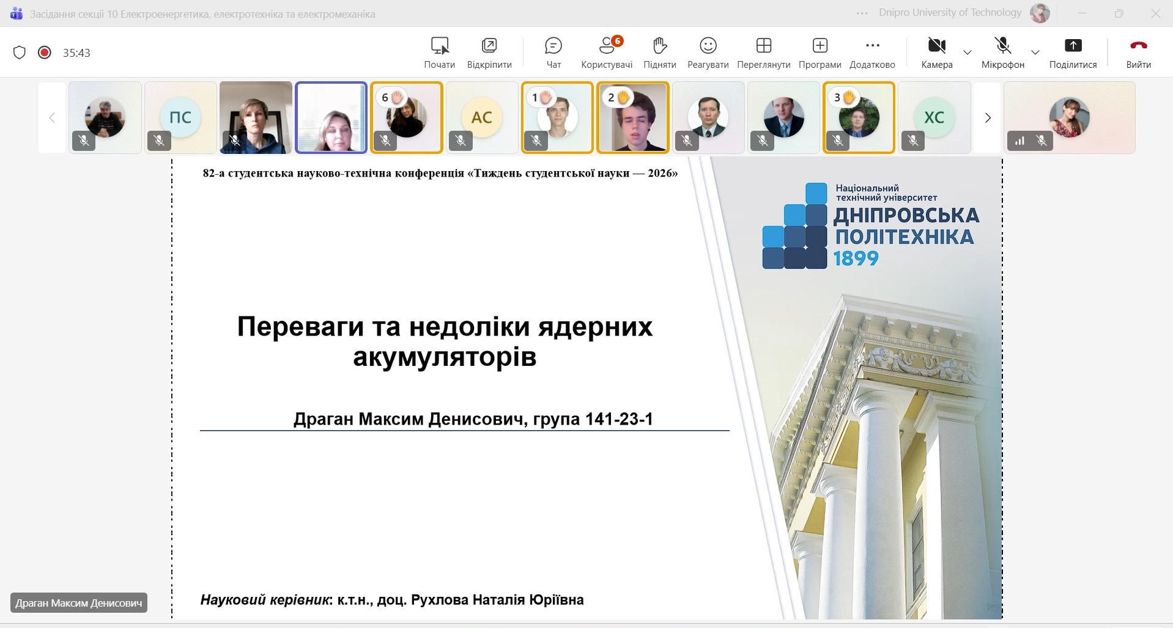Pop out shared content (Відкріпити)
Image resolution: width=1173 pixels, height=628 pixels.
[x=489, y=52]
